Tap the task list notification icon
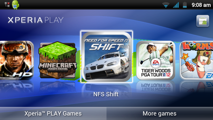213x120 pixels. pos(7,4)
